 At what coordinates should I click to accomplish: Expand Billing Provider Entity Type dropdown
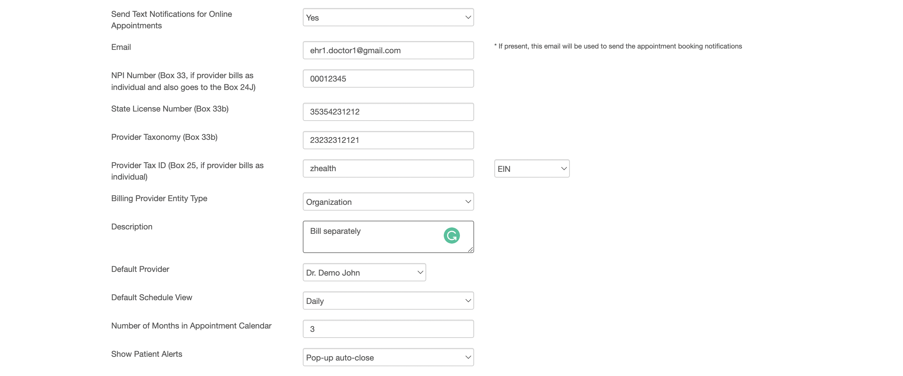coord(388,201)
